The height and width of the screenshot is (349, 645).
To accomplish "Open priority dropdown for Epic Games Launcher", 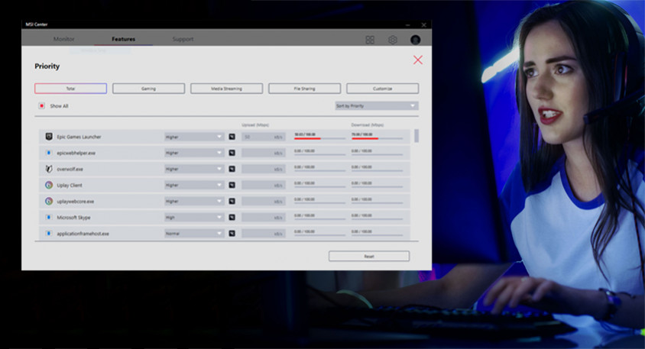I will pyautogui.click(x=194, y=137).
